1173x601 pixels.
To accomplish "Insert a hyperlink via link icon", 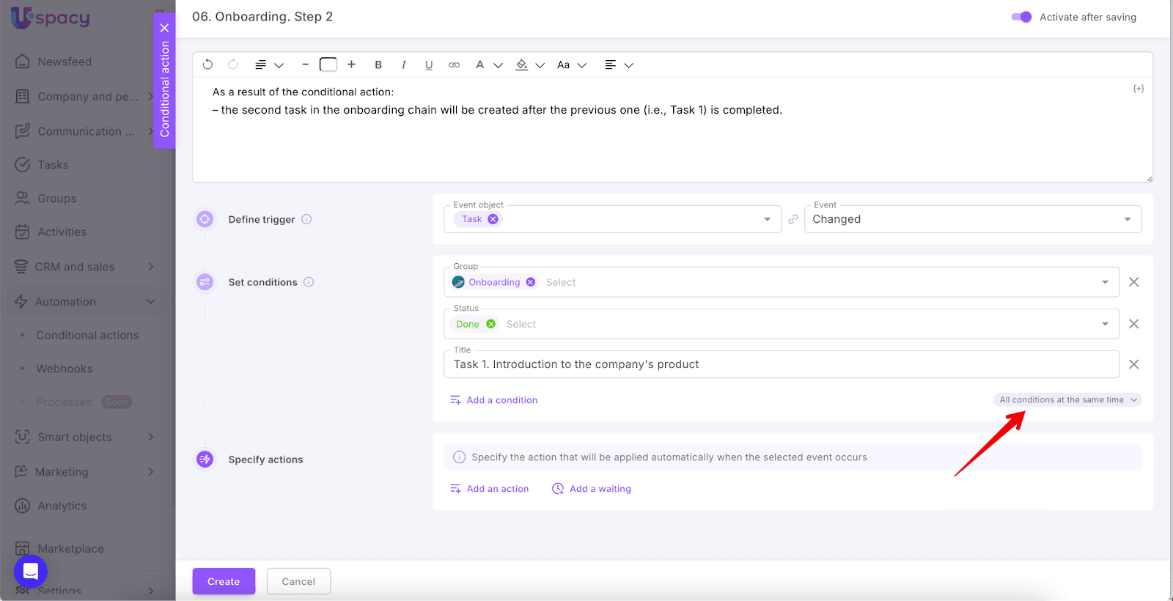I will pos(455,64).
